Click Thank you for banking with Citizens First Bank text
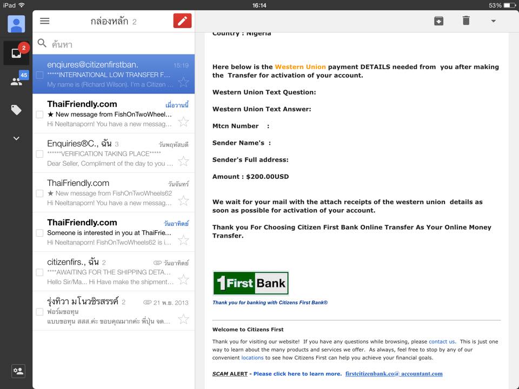Screen dimensions: 519x389 pos(270,303)
